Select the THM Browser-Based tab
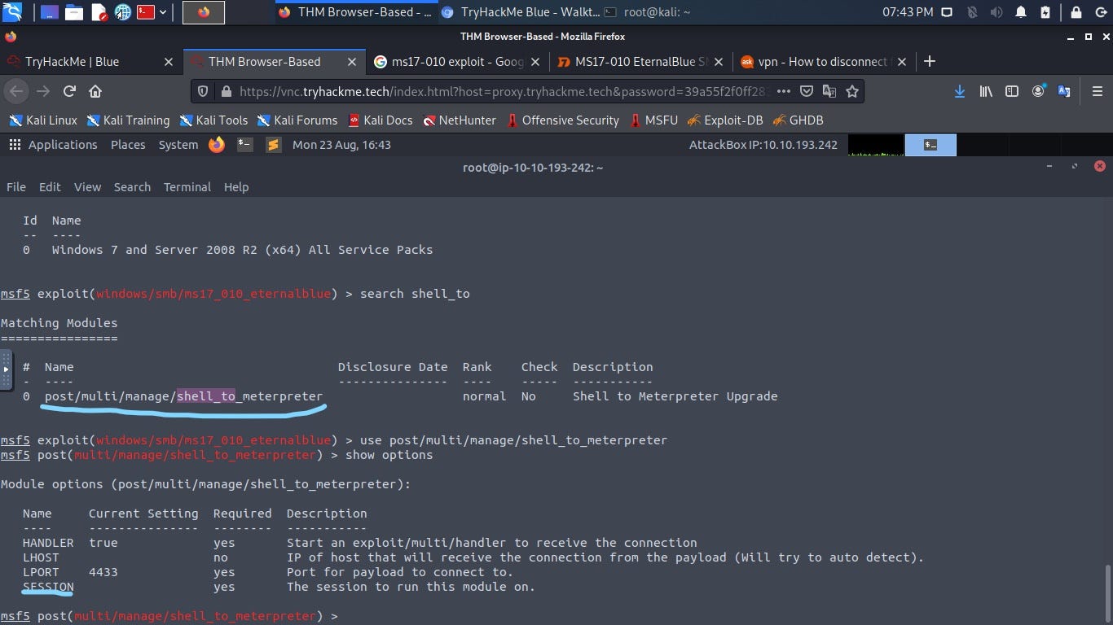This screenshot has height=625, width=1113. click(x=274, y=62)
